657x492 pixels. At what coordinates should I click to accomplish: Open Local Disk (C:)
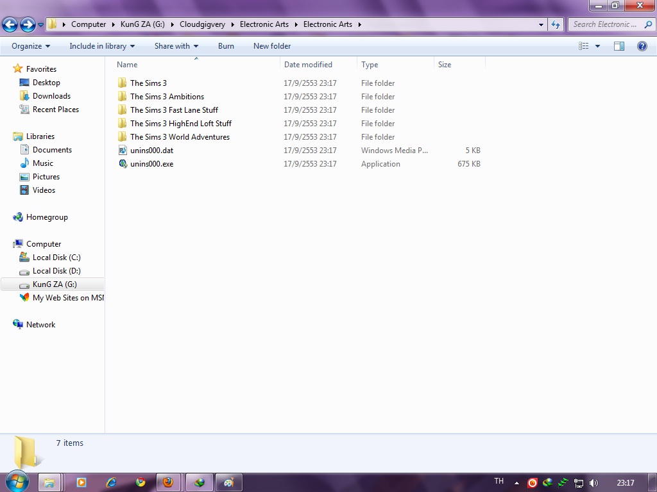(x=56, y=258)
